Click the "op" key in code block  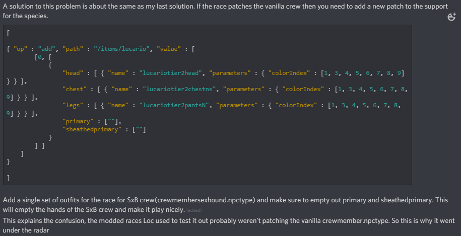(20, 49)
